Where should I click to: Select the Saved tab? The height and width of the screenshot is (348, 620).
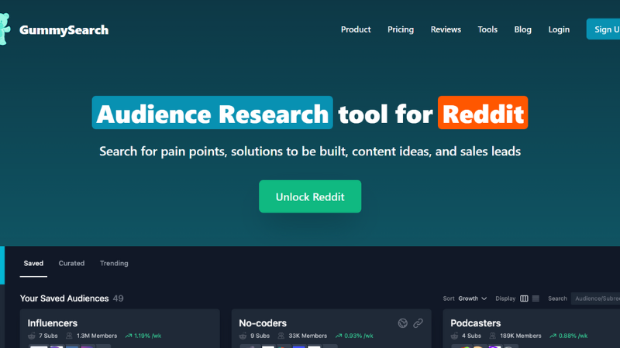[33, 264]
